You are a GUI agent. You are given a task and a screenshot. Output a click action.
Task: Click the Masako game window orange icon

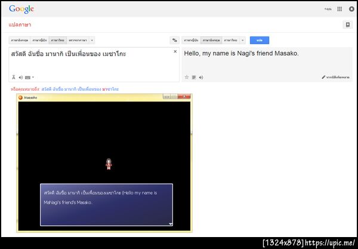click(20, 97)
